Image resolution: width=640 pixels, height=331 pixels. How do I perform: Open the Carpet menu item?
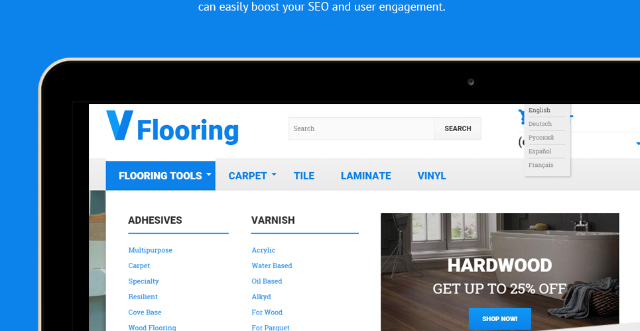[x=247, y=175]
